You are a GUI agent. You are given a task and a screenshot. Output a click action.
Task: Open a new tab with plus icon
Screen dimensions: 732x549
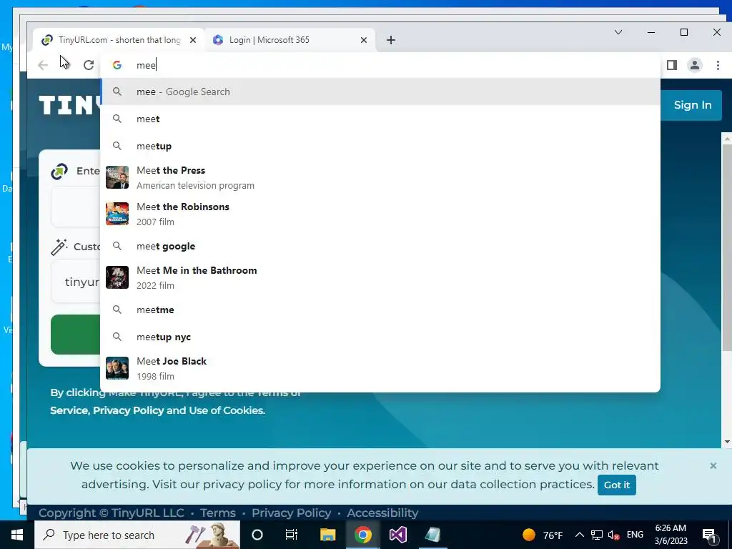pyautogui.click(x=391, y=40)
